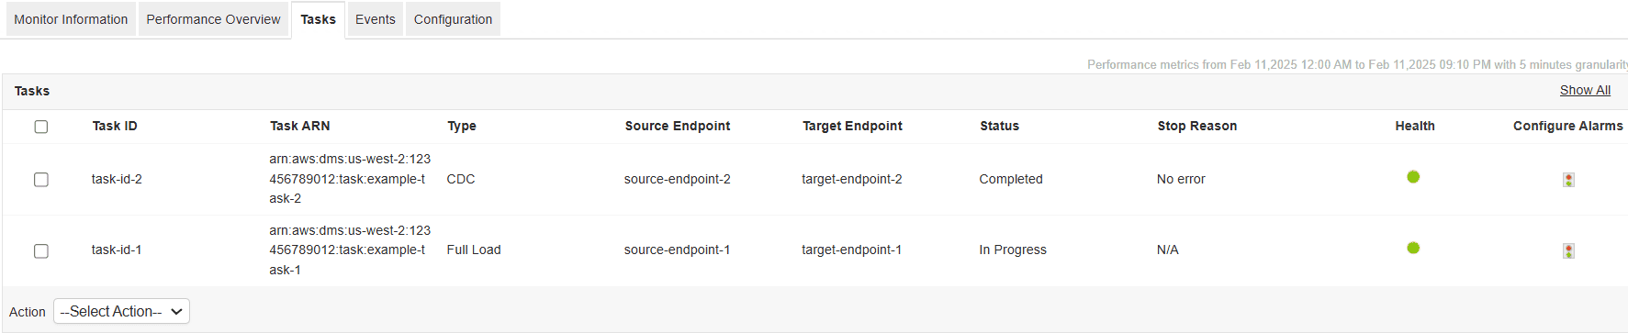
Task: Check the box for task-id-2
Action: (x=41, y=180)
